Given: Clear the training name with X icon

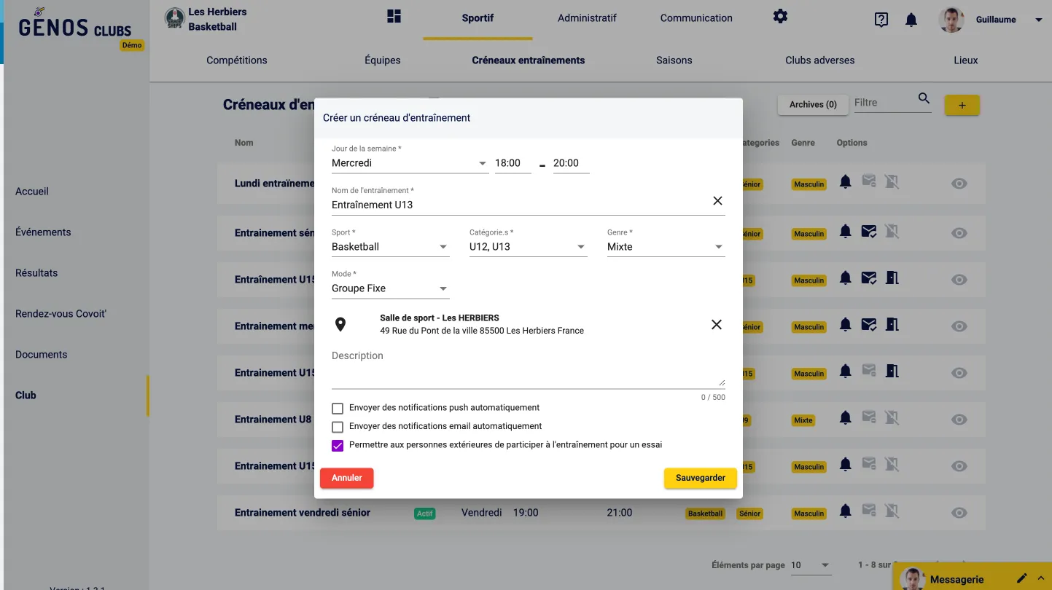Looking at the screenshot, I should tap(717, 201).
